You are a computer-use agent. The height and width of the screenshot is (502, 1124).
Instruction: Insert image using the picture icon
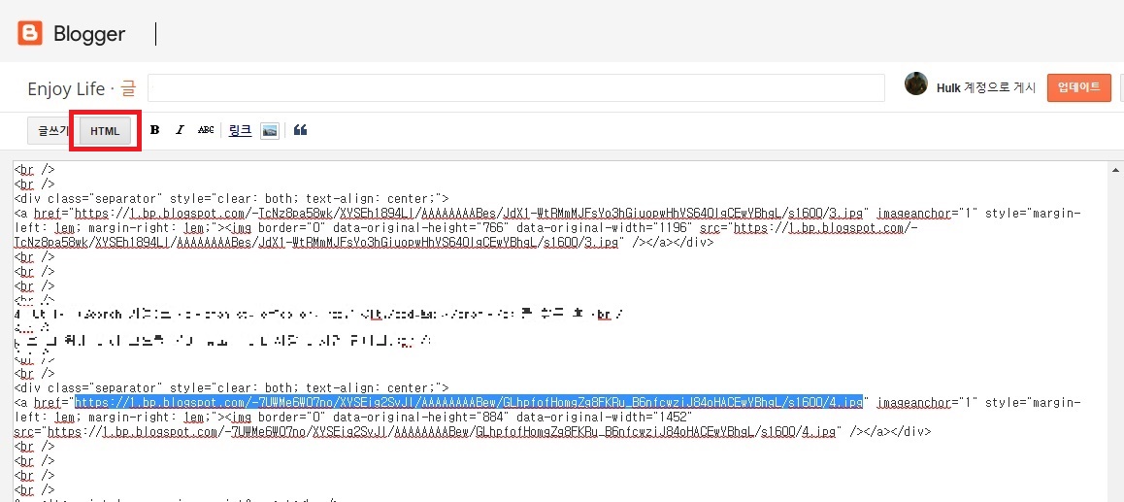[270, 130]
